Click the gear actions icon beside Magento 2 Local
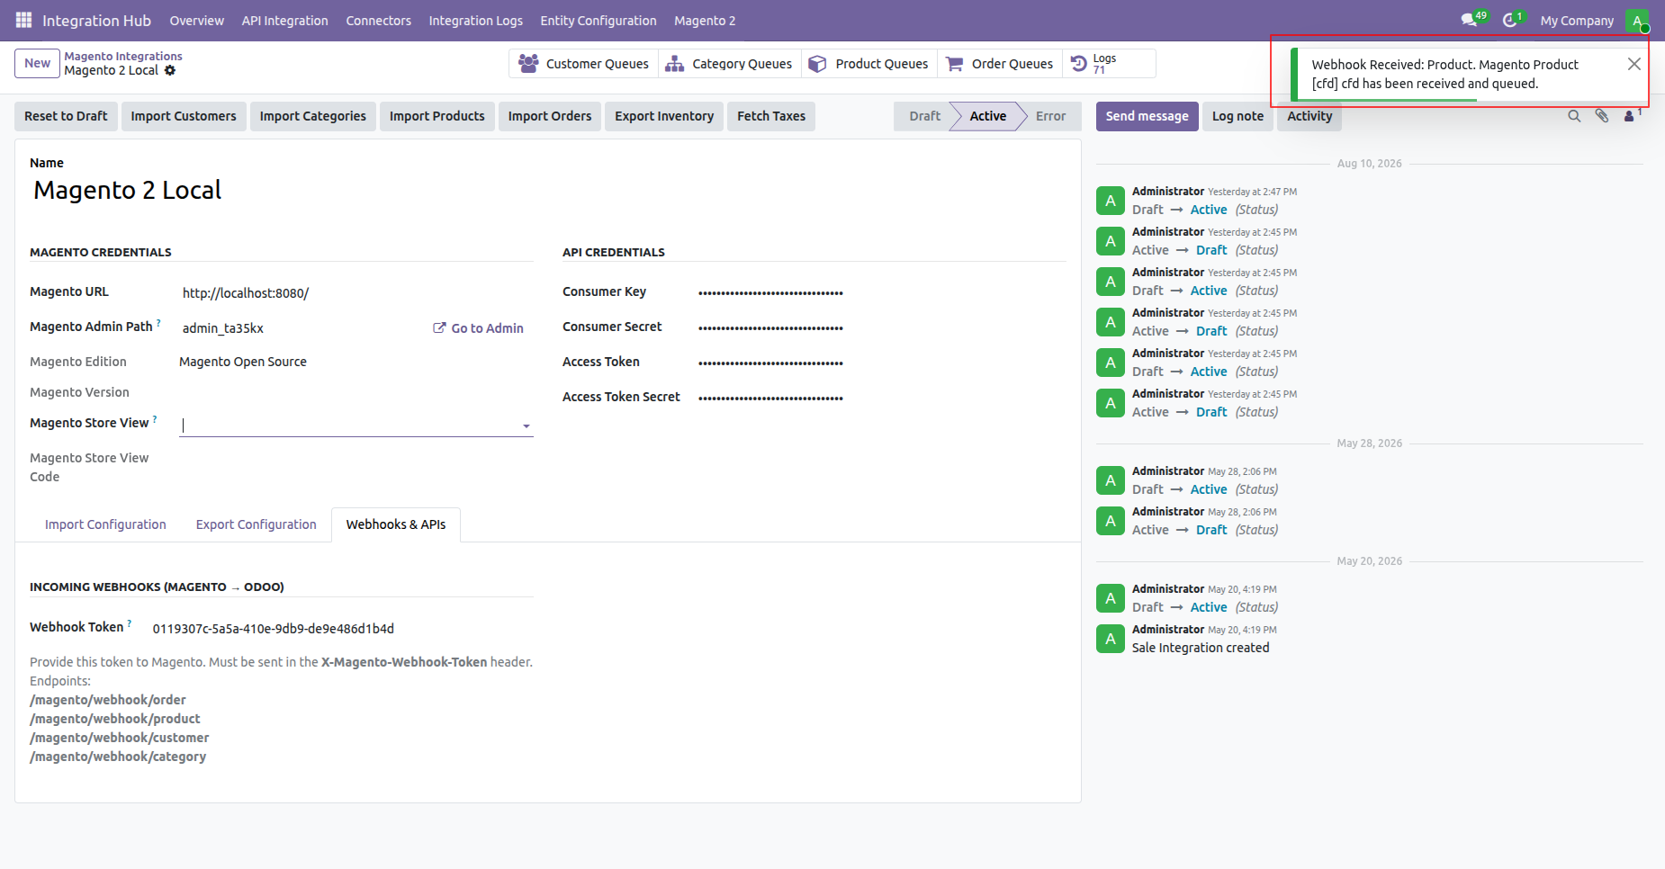The height and width of the screenshot is (869, 1665). point(170,70)
